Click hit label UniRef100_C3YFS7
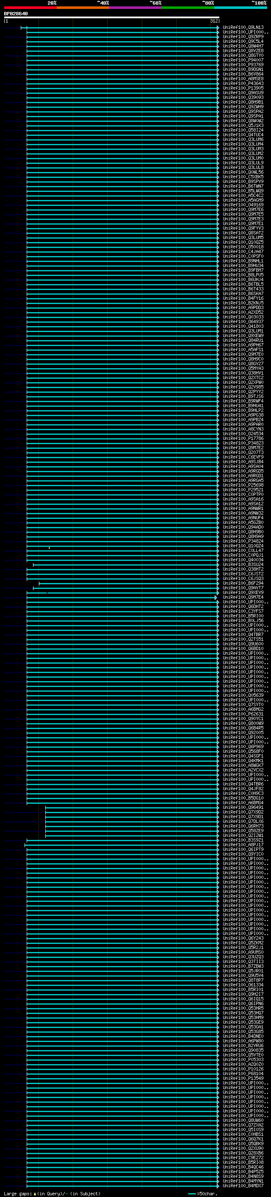271x1197 pixels. tap(243, 611)
